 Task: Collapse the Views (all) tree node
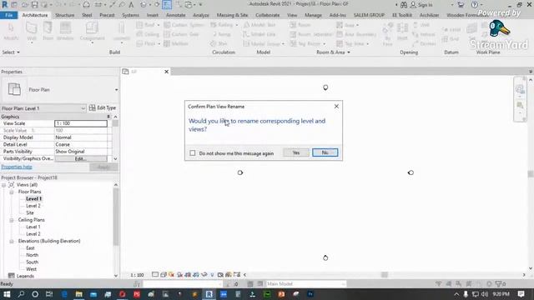3,185
